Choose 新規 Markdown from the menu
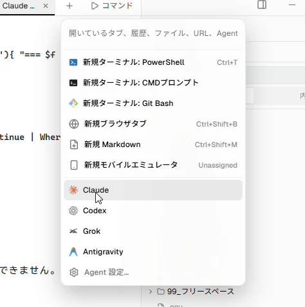This screenshot has height=307, width=305. click(153, 145)
